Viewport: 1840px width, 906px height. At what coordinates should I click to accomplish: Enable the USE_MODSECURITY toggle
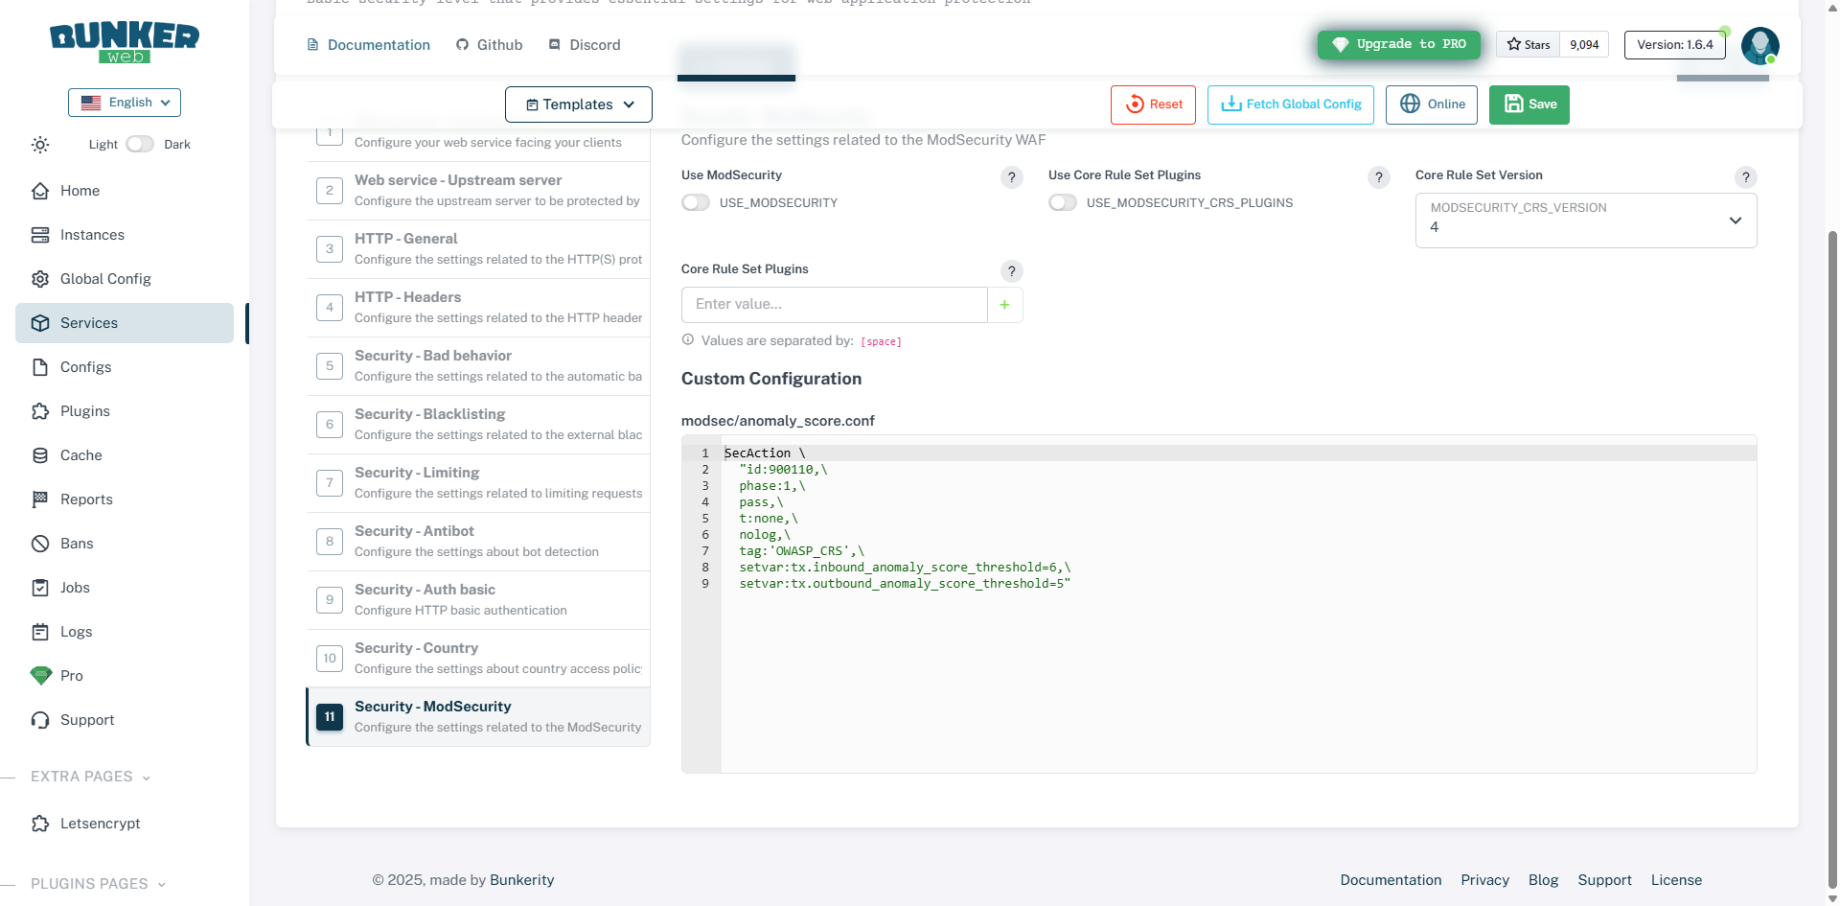696,203
